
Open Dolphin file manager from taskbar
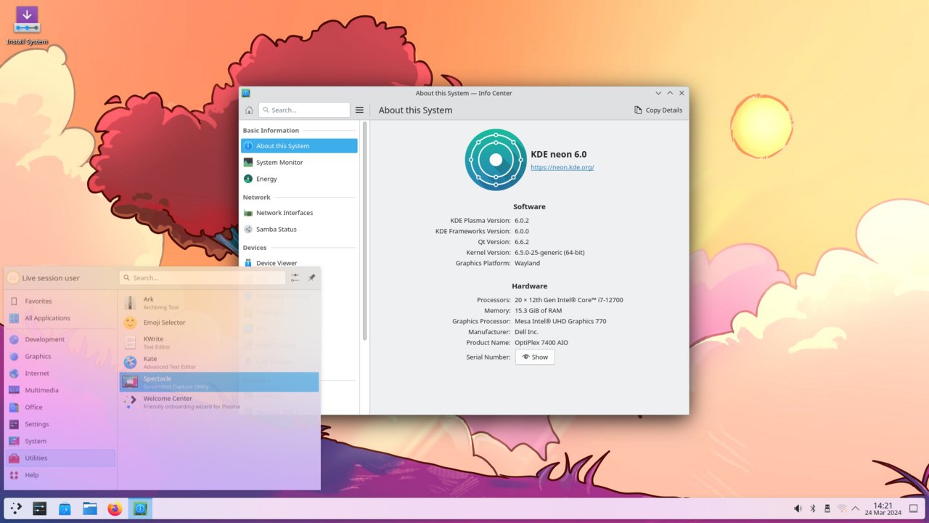tap(90, 508)
